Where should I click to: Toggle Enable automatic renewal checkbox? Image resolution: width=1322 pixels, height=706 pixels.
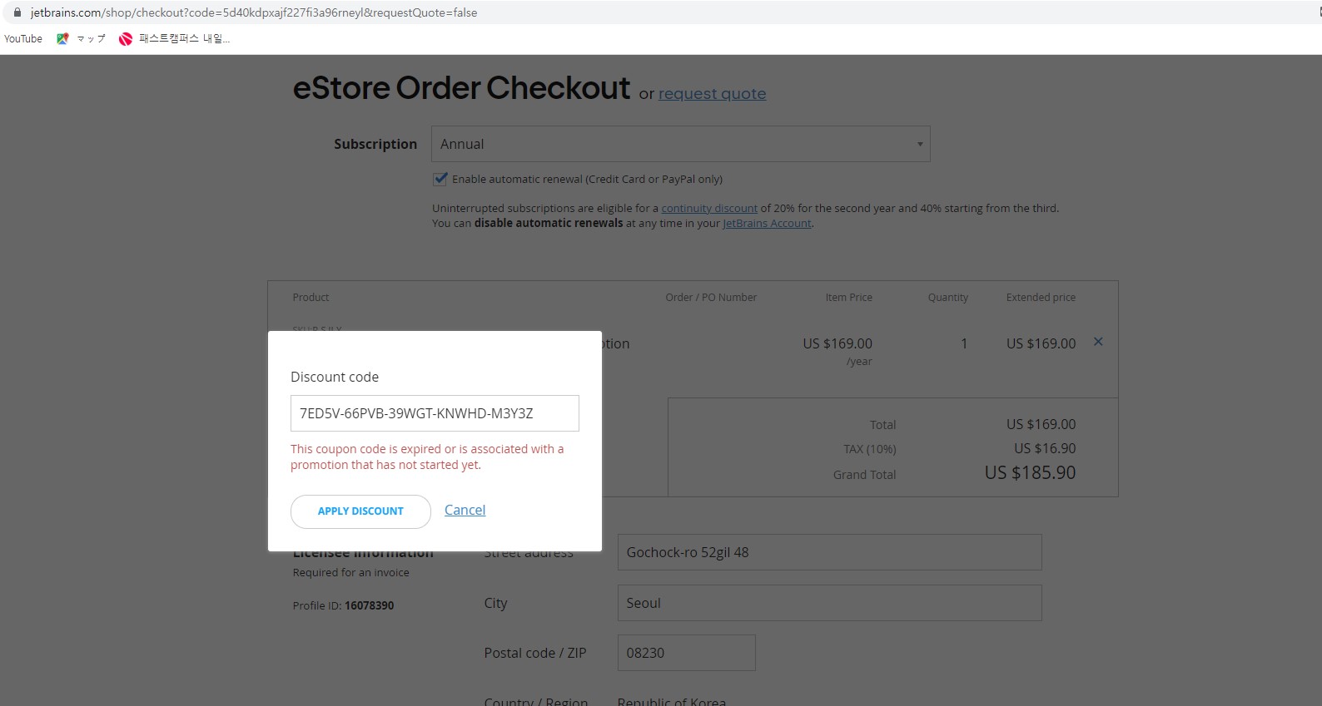click(x=440, y=179)
